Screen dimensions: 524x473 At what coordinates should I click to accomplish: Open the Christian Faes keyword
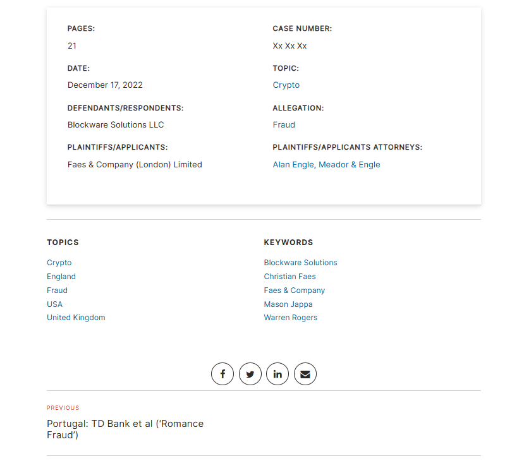click(289, 277)
